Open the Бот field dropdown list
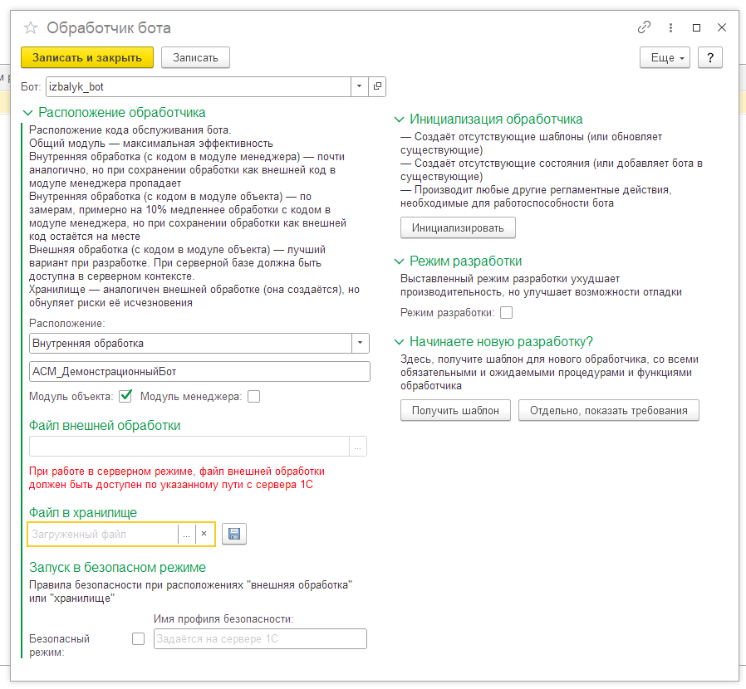The image size is (746, 689). point(359,86)
